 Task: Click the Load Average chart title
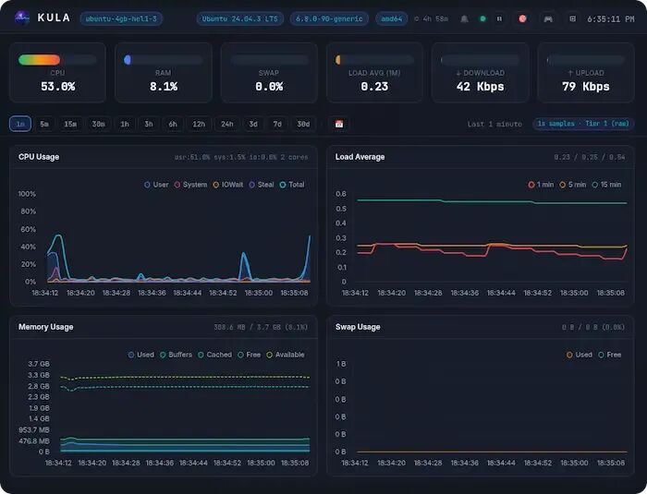point(360,157)
